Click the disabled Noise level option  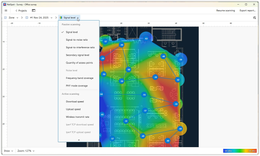coord(79,70)
